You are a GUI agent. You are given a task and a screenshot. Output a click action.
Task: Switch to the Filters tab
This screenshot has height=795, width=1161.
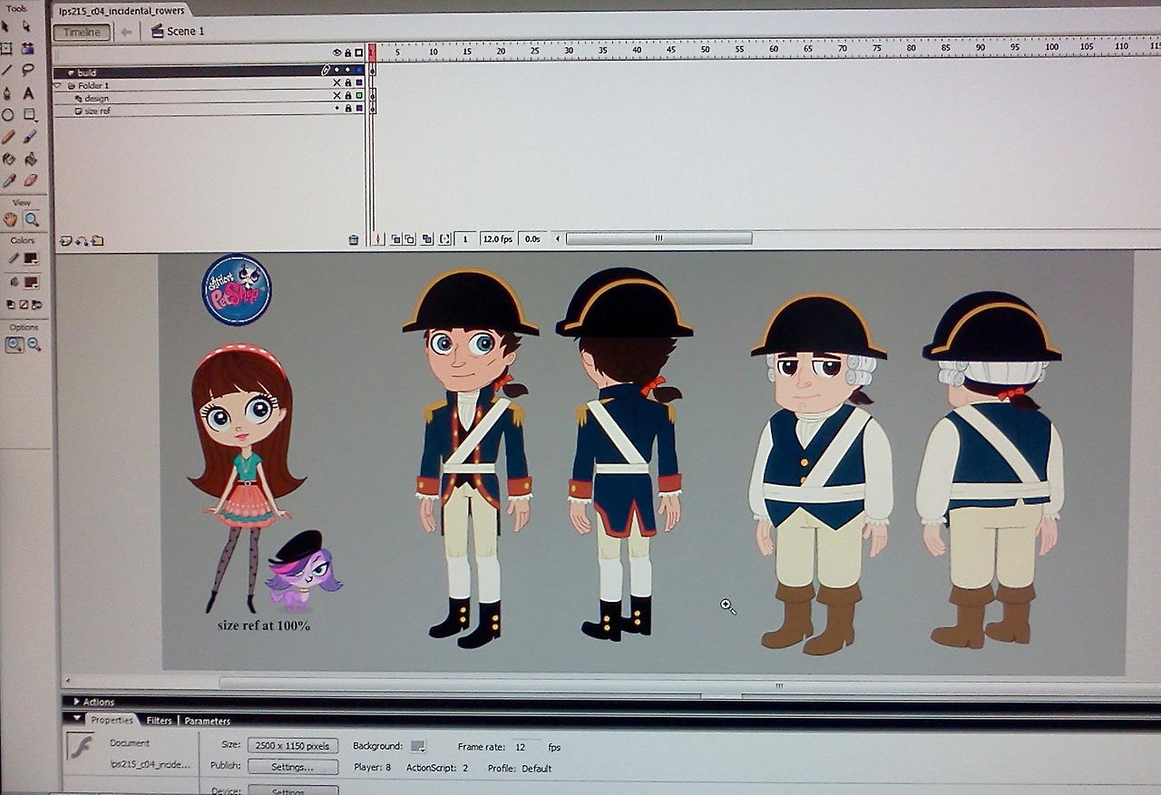[x=159, y=721]
